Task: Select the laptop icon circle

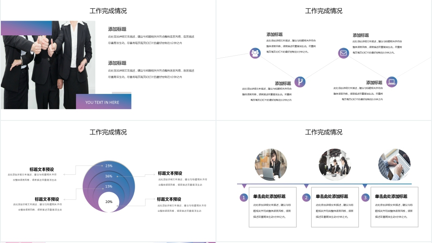Action: pos(392,82)
